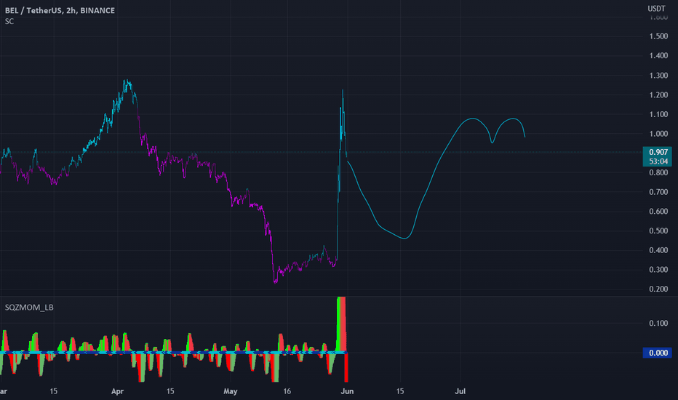Image resolution: width=678 pixels, height=400 pixels.
Task: Click the Jul date label on time axis
Action: [460, 391]
